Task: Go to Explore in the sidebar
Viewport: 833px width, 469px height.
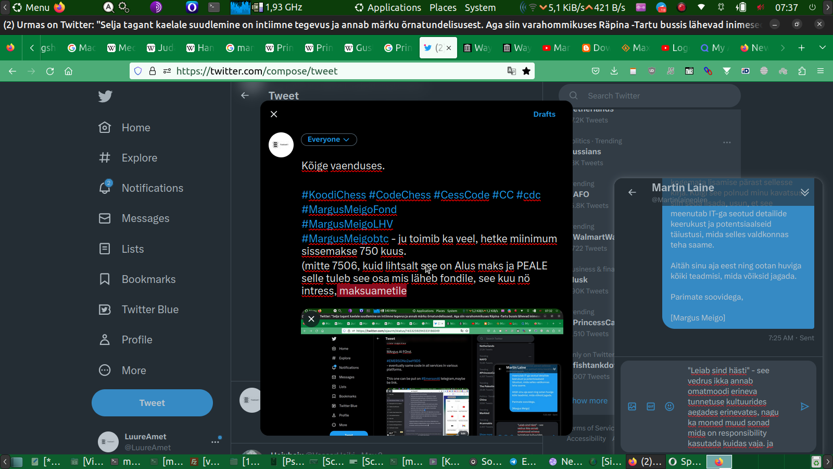Action: click(x=128, y=158)
